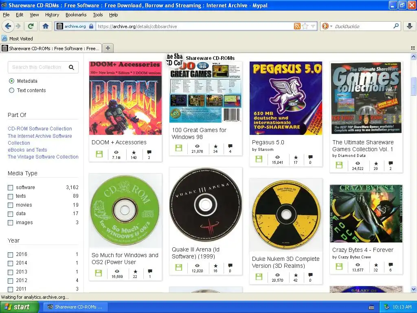Click the floppy icon under Crazy Bytes 4
Screen dimensions: 417x313
pos(339,267)
